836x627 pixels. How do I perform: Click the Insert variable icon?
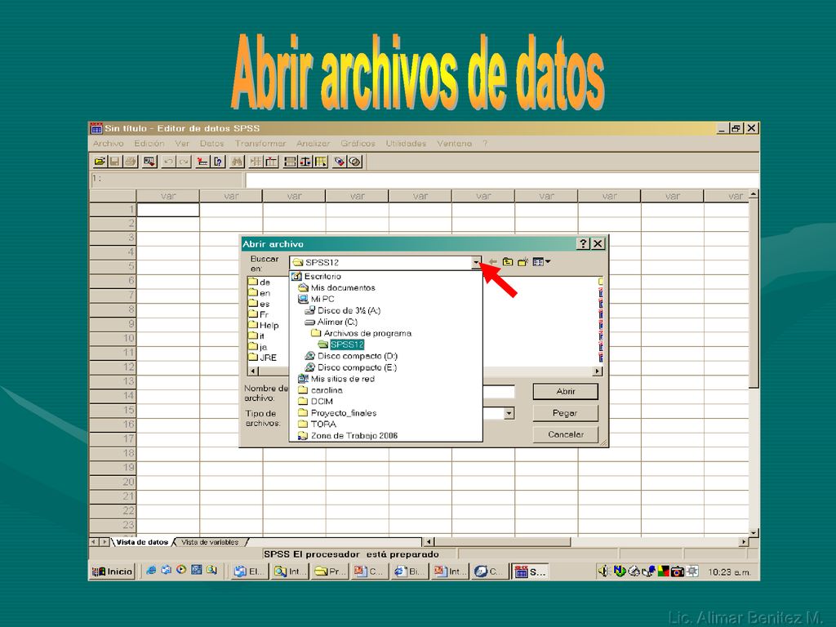tap(271, 162)
